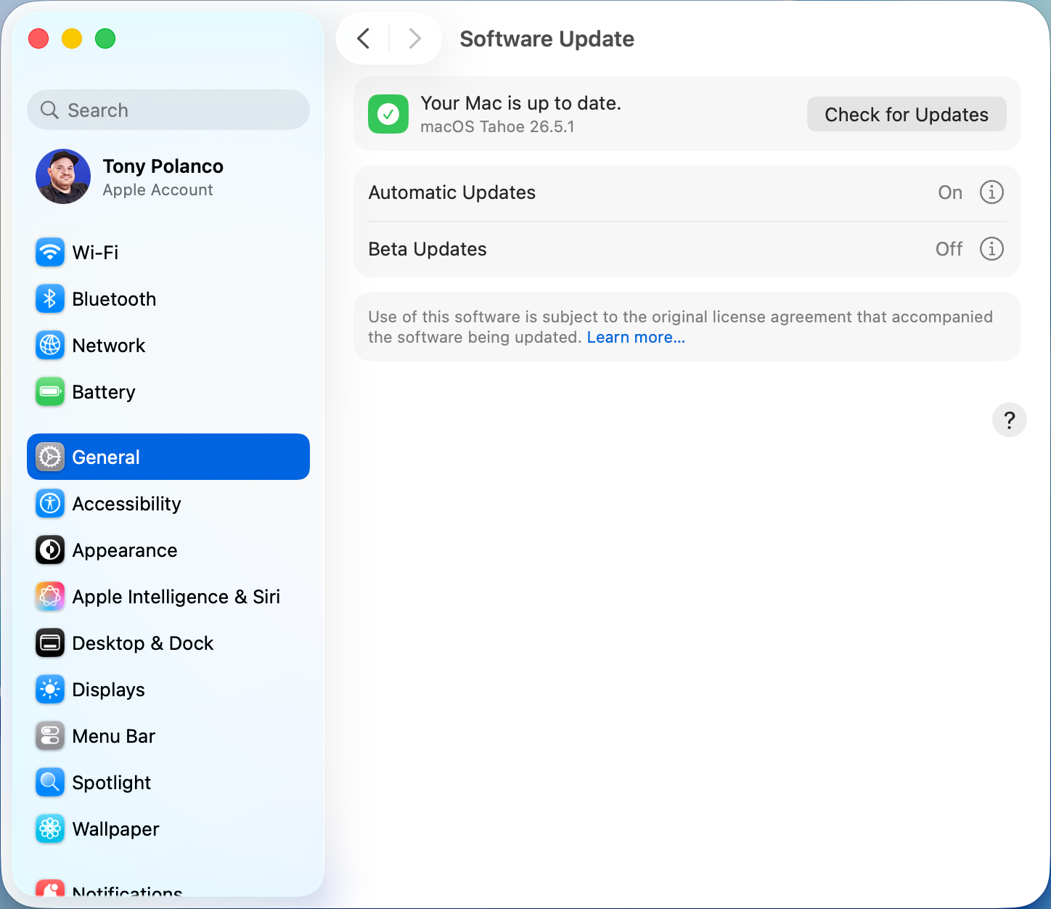The width and height of the screenshot is (1051, 909).
Task: Click the Beta Updates info icon
Action: [x=991, y=249]
